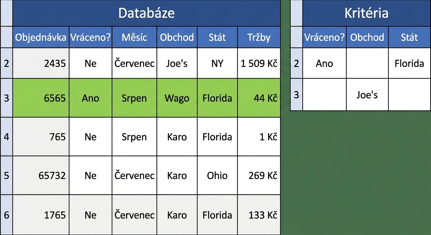Screen dimensions: 431x235
Task: Select Ne cell in order 2435 row
Action: click(91, 63)
